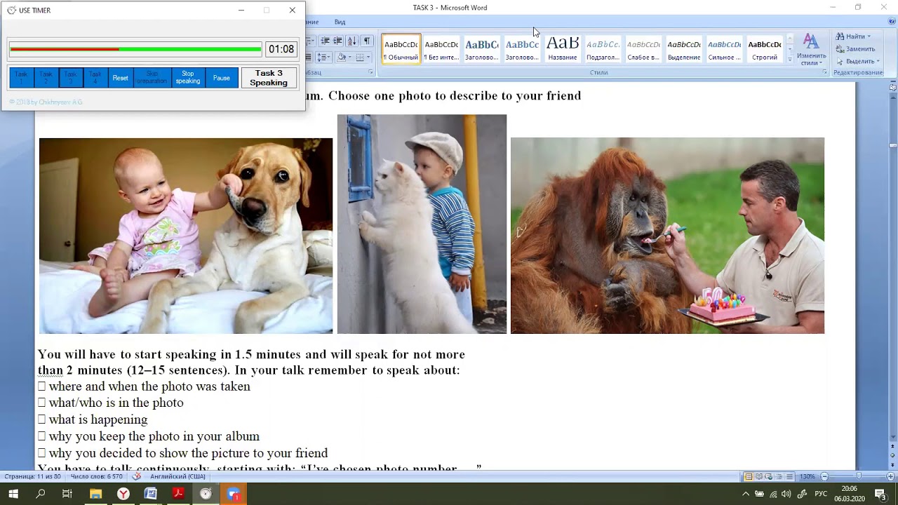Apply the Слабое выделение style

643,49
